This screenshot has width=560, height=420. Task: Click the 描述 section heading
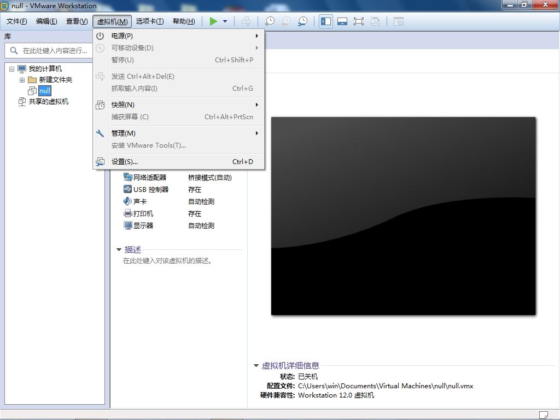click(133, 249)
